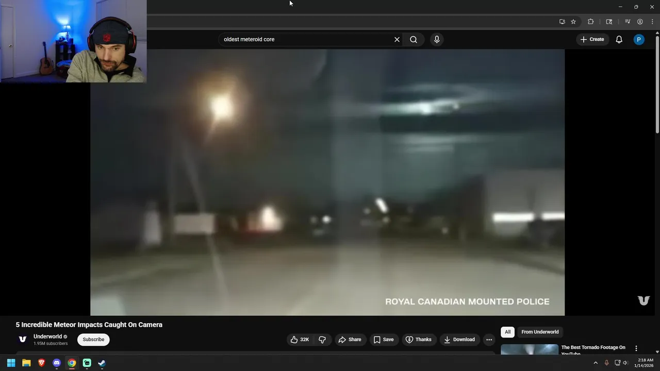Clear the YouTube search box with X
This screenshot has width=660, height=371.
397,40
